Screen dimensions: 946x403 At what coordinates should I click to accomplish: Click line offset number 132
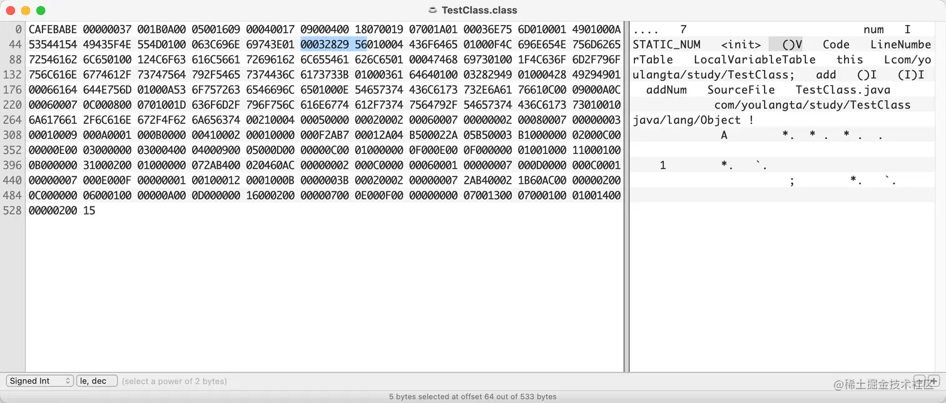[13, 74]
